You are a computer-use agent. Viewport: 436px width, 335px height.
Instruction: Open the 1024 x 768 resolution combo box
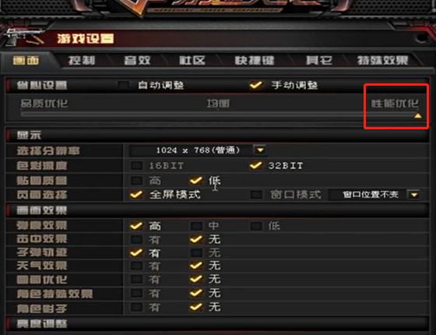198,150
